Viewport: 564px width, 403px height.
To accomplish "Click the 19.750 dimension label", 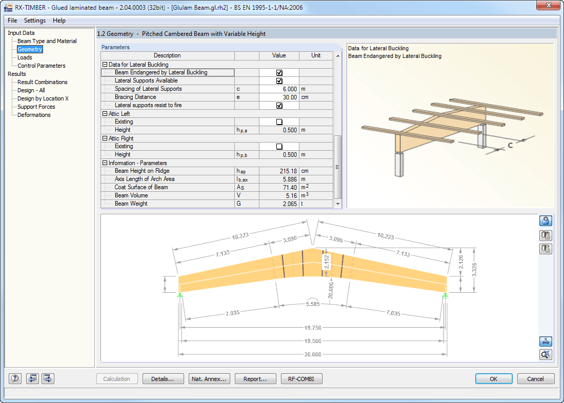I will pyautogui.click(x=313, y=328).
